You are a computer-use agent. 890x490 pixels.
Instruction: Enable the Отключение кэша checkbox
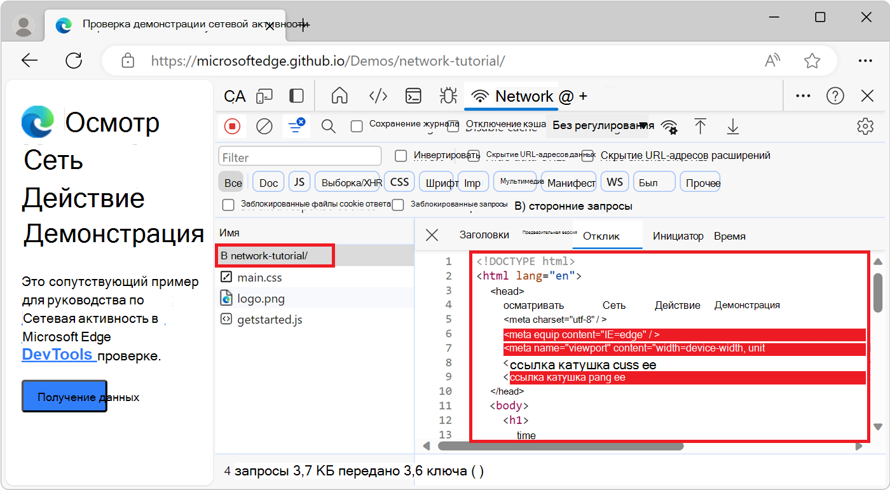coord(453,126)
